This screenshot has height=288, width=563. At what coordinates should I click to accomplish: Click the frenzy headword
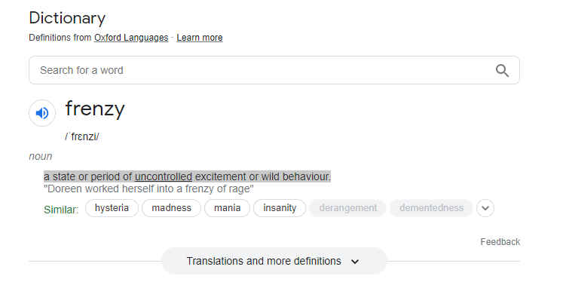click(x=95, y=109)
